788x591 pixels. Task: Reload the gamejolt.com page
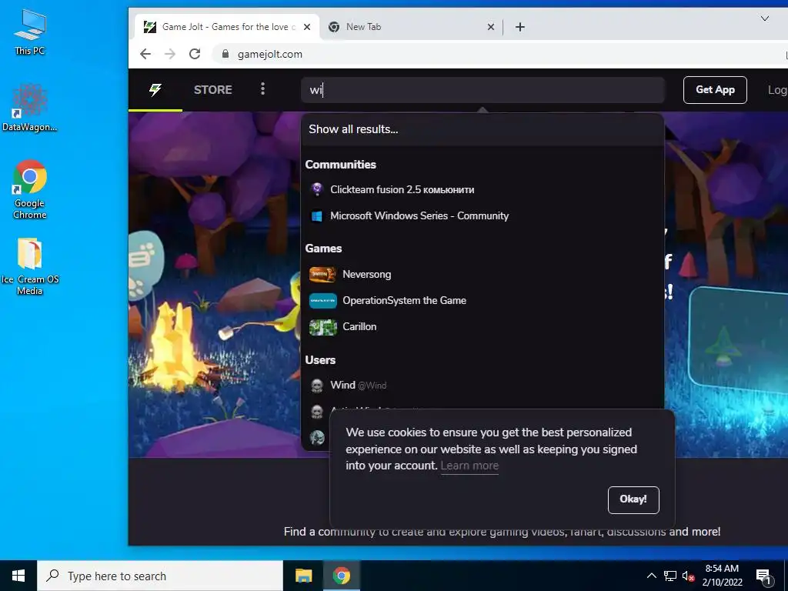195,54
